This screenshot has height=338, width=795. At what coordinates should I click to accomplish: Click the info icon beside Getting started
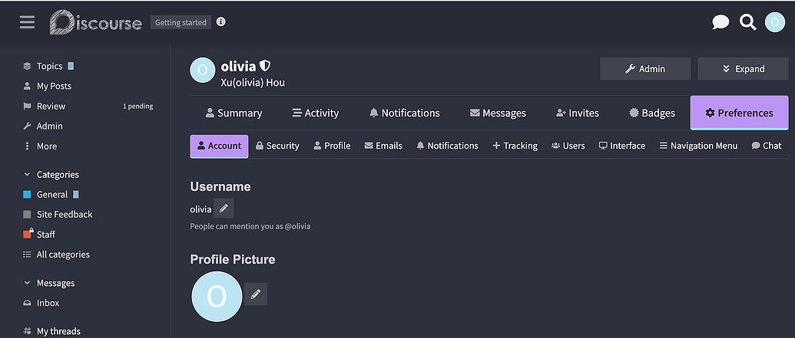tap(221, 22)
